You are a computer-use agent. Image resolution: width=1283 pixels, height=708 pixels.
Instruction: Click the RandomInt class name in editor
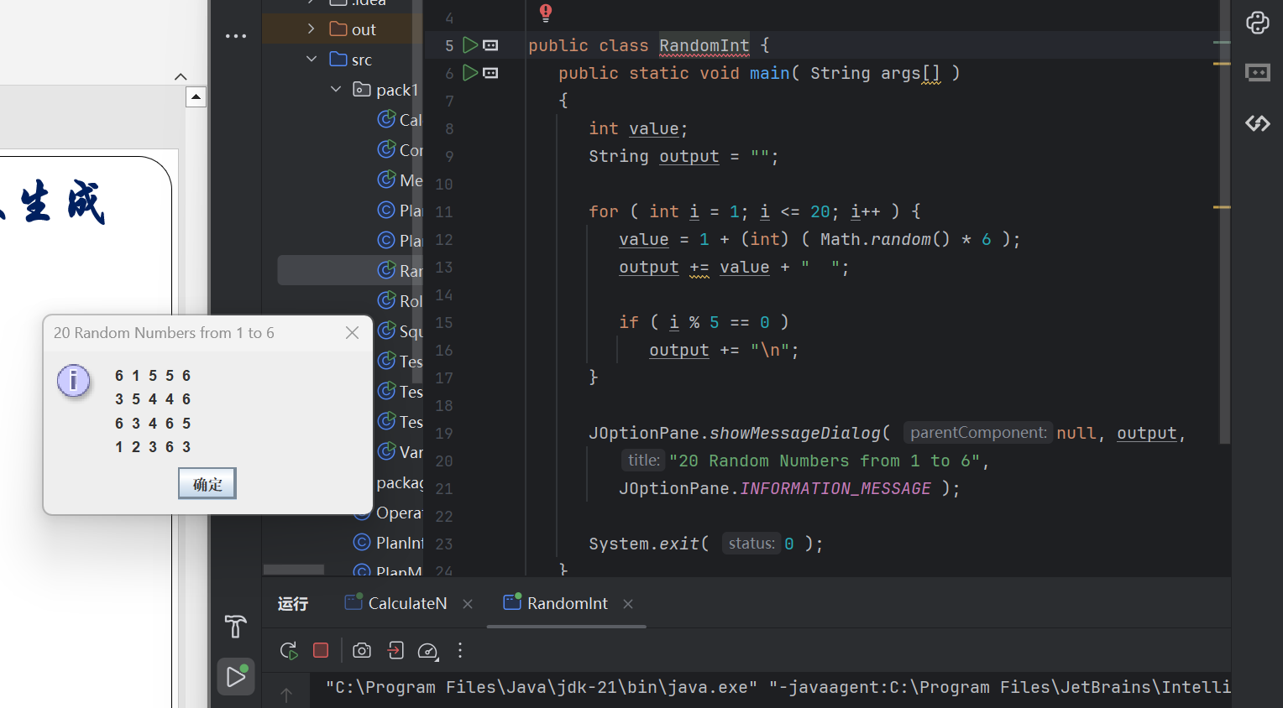pyautogui.click(x=704, y=45)
